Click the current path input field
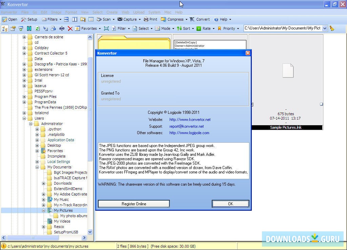This screenshot has height=250, width=347. pyautogui.click(x=283, y=28)
